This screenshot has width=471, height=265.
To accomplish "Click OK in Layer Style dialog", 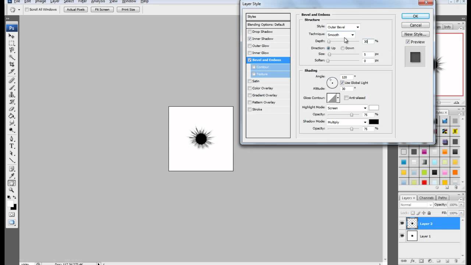I will [x=415, y=16].
